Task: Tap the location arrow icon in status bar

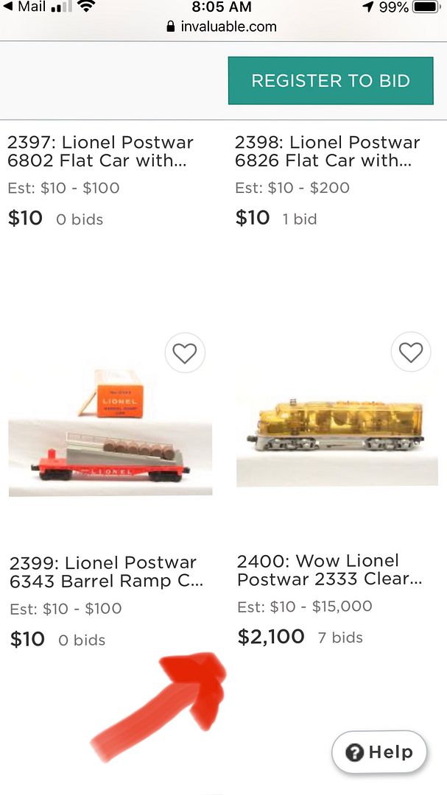Action: [x=368, y=7]
